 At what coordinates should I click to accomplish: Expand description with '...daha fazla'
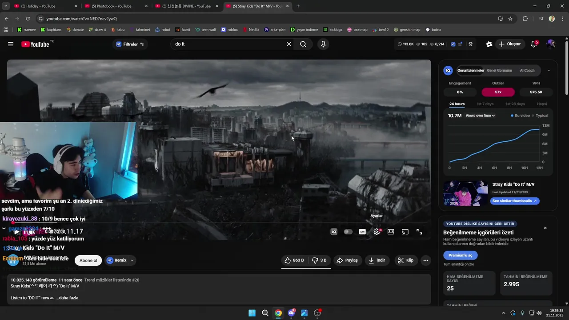(x=67, y=298)
